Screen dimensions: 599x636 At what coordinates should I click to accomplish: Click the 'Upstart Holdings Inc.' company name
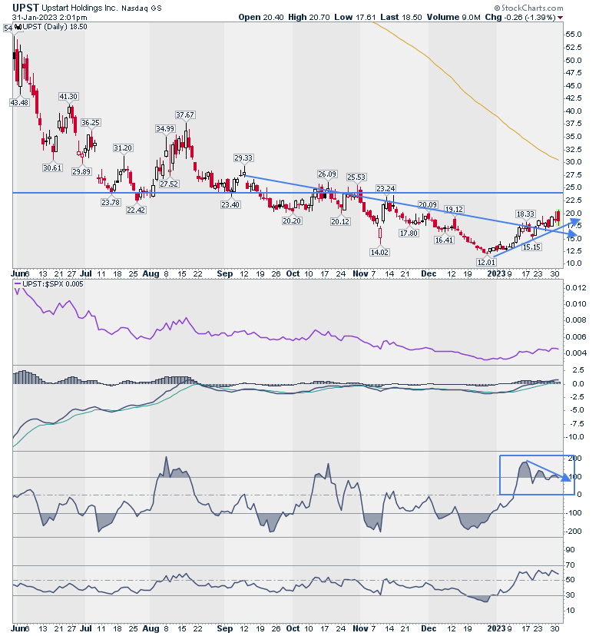tap(80, 8)
